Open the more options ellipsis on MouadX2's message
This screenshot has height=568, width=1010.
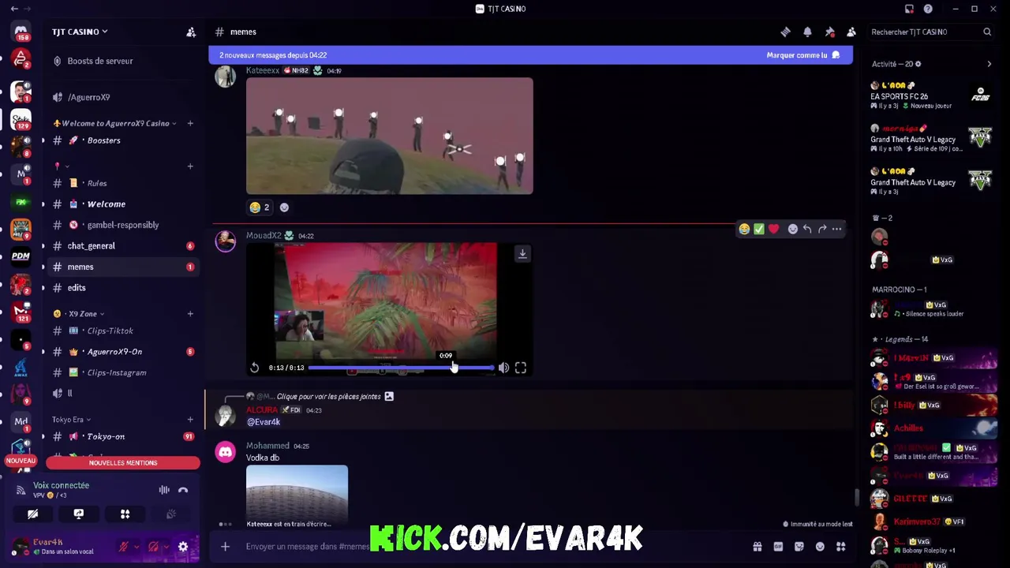[836, 229]
